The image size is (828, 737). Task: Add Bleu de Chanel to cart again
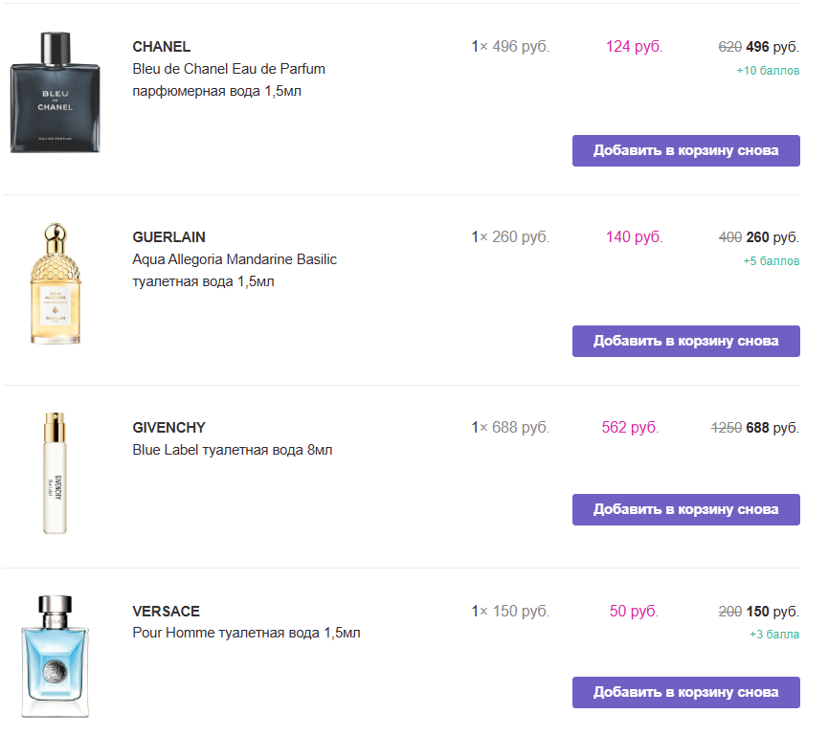click(685, 150)
